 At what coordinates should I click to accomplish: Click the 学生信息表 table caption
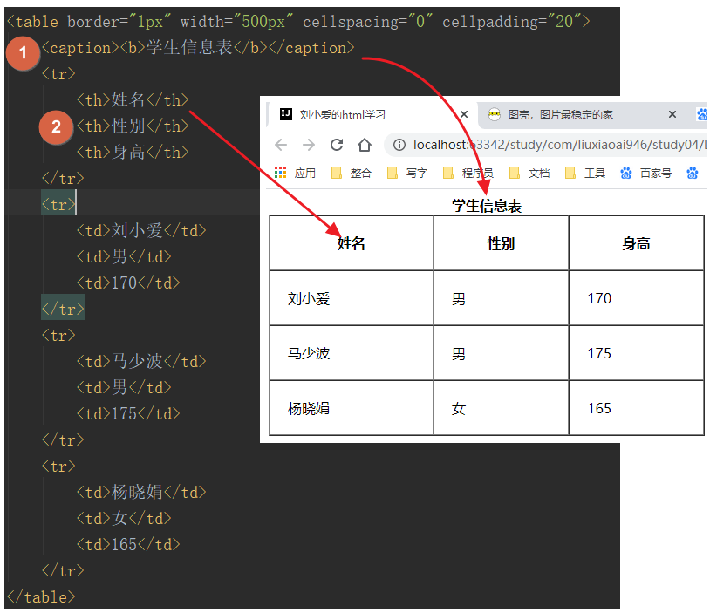487,206
